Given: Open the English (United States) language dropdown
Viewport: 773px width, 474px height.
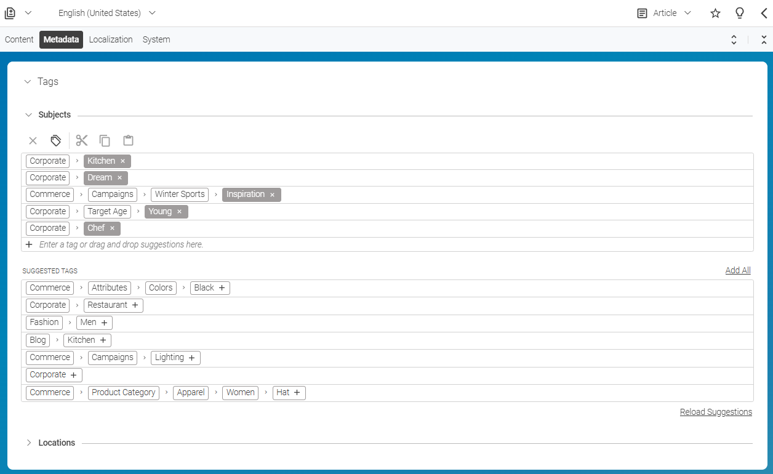Looking at the screenshot, I should point(106,13).
